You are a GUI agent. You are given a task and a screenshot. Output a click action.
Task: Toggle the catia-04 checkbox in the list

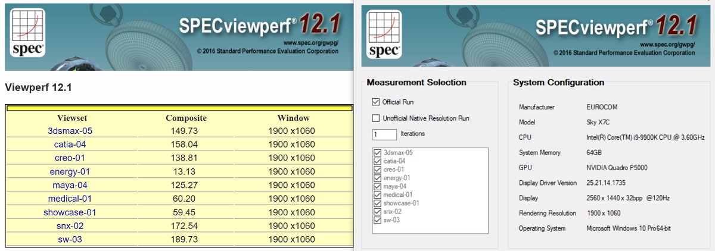377,161
